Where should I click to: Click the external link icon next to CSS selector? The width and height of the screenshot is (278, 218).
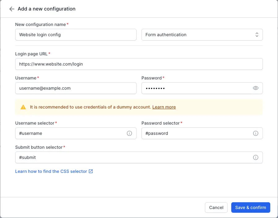click(90, 171)
